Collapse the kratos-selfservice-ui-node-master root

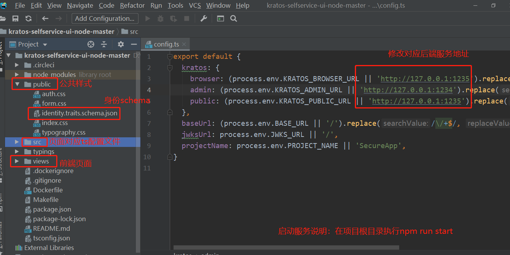[8, 55]
